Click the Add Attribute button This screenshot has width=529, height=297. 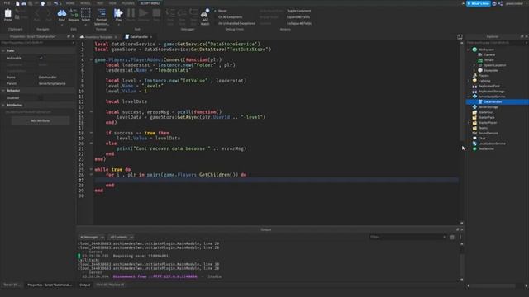coord(41,120)
